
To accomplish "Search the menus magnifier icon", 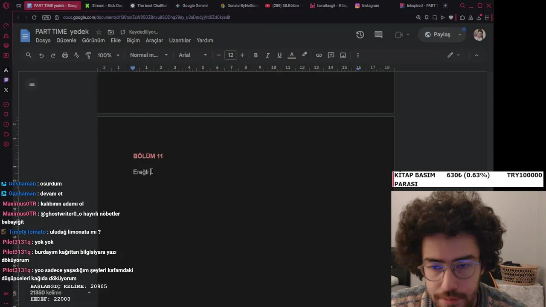I will (29, 55).
